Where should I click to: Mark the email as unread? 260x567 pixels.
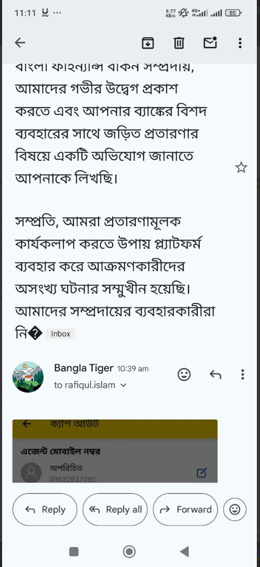210,43
